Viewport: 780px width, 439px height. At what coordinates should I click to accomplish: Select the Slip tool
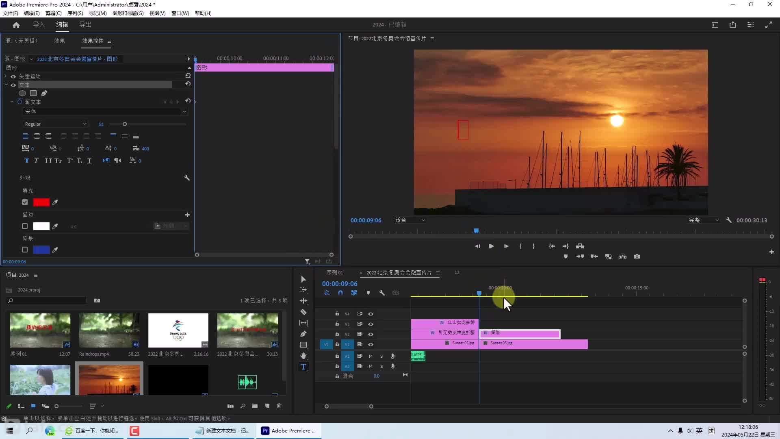point(303,323)
